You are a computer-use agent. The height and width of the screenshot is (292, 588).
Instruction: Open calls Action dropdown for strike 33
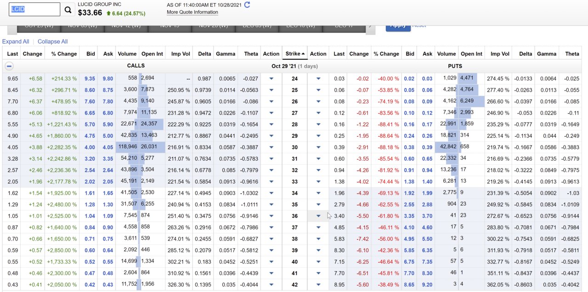(x=271, y=182)
